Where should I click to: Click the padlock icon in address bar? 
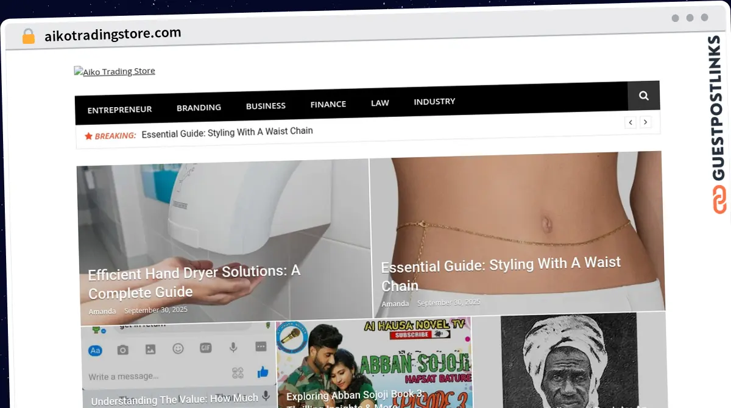point(28,37)
